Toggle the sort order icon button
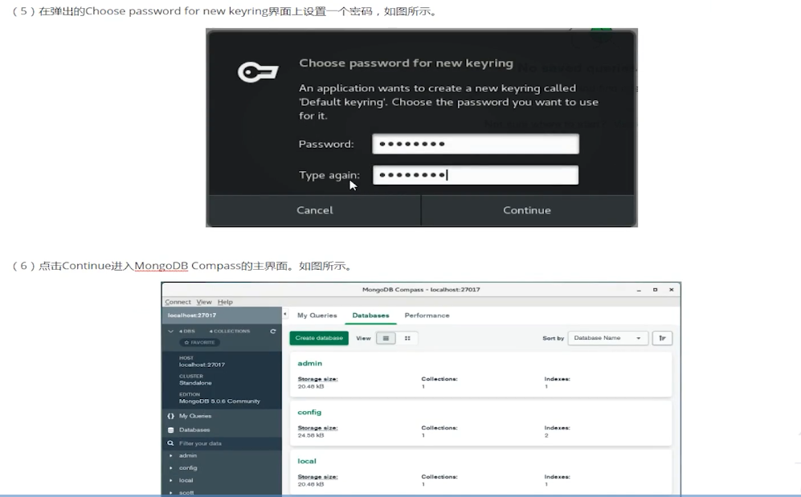Screen dimensions: 801x497 pos(662,338)
